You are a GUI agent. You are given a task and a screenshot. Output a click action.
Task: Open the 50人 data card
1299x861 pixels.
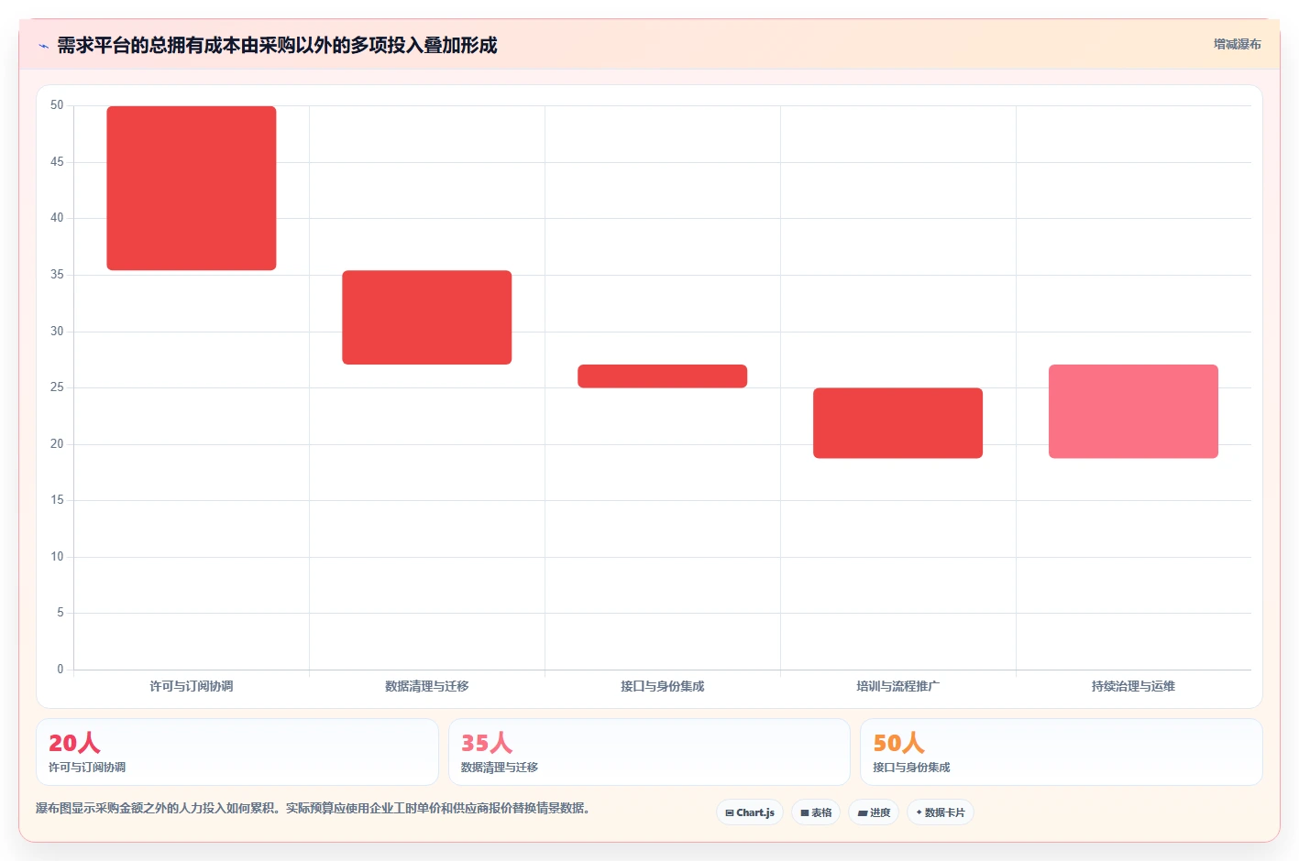[x=1062, y=752]
